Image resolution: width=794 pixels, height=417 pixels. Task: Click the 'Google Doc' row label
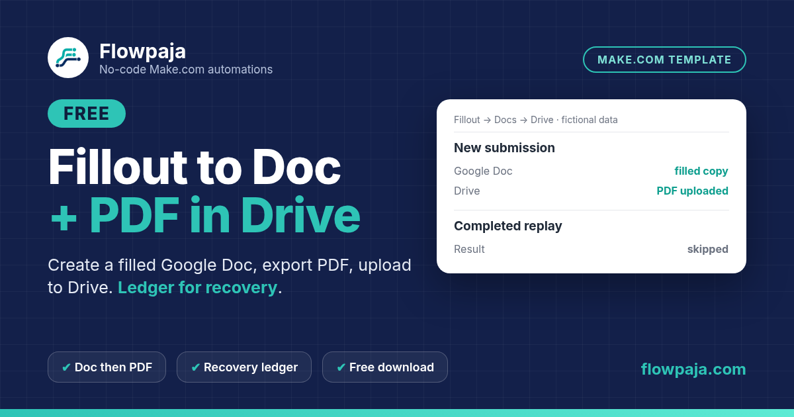483,171
